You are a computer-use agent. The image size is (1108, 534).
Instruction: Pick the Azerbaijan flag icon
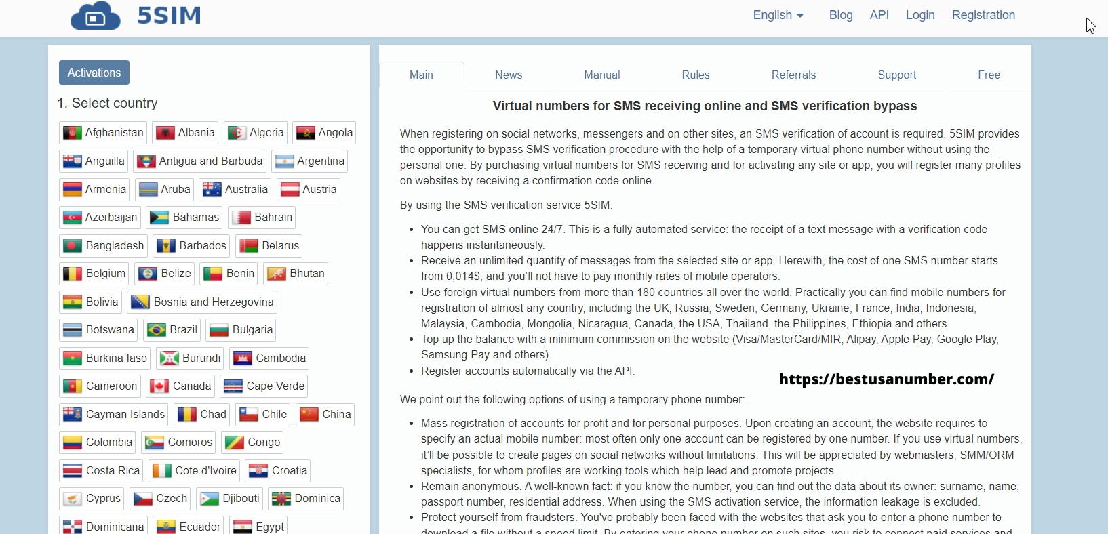click(x=72, y=218)
